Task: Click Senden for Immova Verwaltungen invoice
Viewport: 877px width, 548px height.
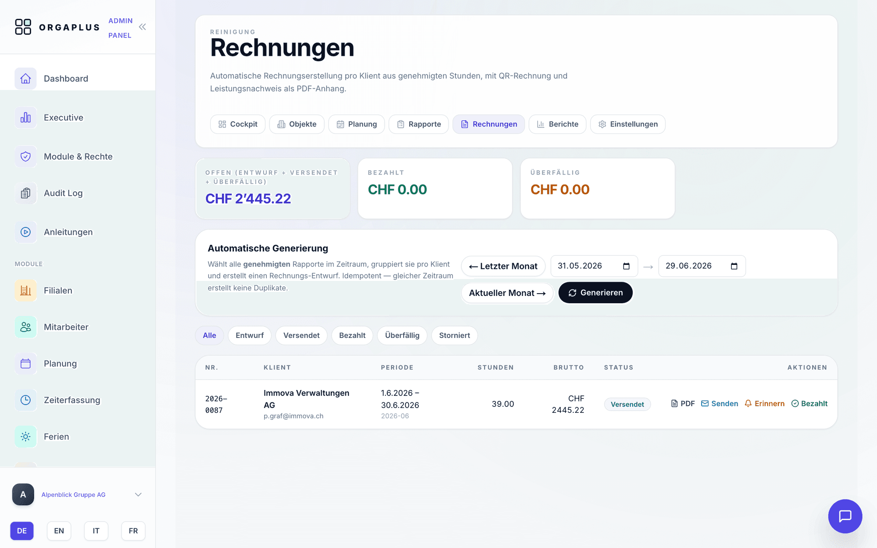Action: point(719,404)
